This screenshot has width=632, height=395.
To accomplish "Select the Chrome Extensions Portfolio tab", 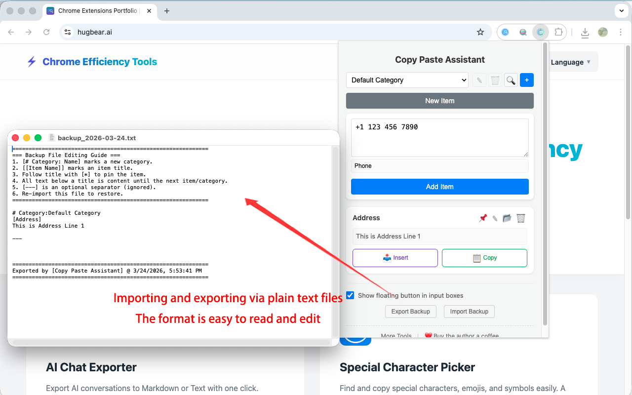I will (x=97, y=11).
